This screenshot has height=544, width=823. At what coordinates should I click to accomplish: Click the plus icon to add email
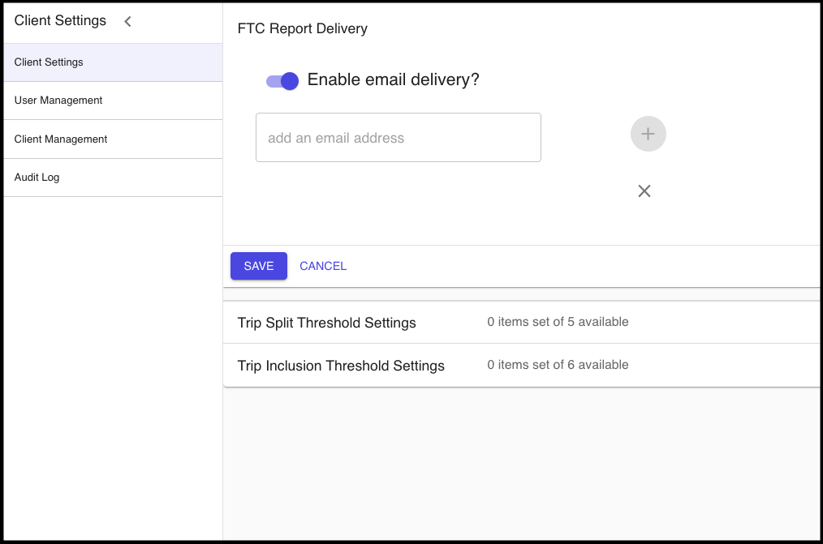click(648, 135)
